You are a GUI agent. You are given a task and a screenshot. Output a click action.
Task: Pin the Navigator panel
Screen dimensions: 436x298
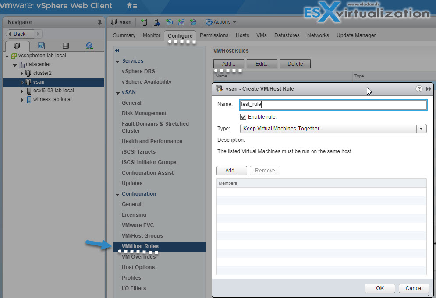click(99, 22)
